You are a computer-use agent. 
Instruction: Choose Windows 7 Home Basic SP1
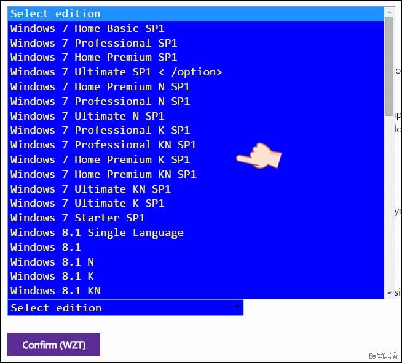coord(196,28)
